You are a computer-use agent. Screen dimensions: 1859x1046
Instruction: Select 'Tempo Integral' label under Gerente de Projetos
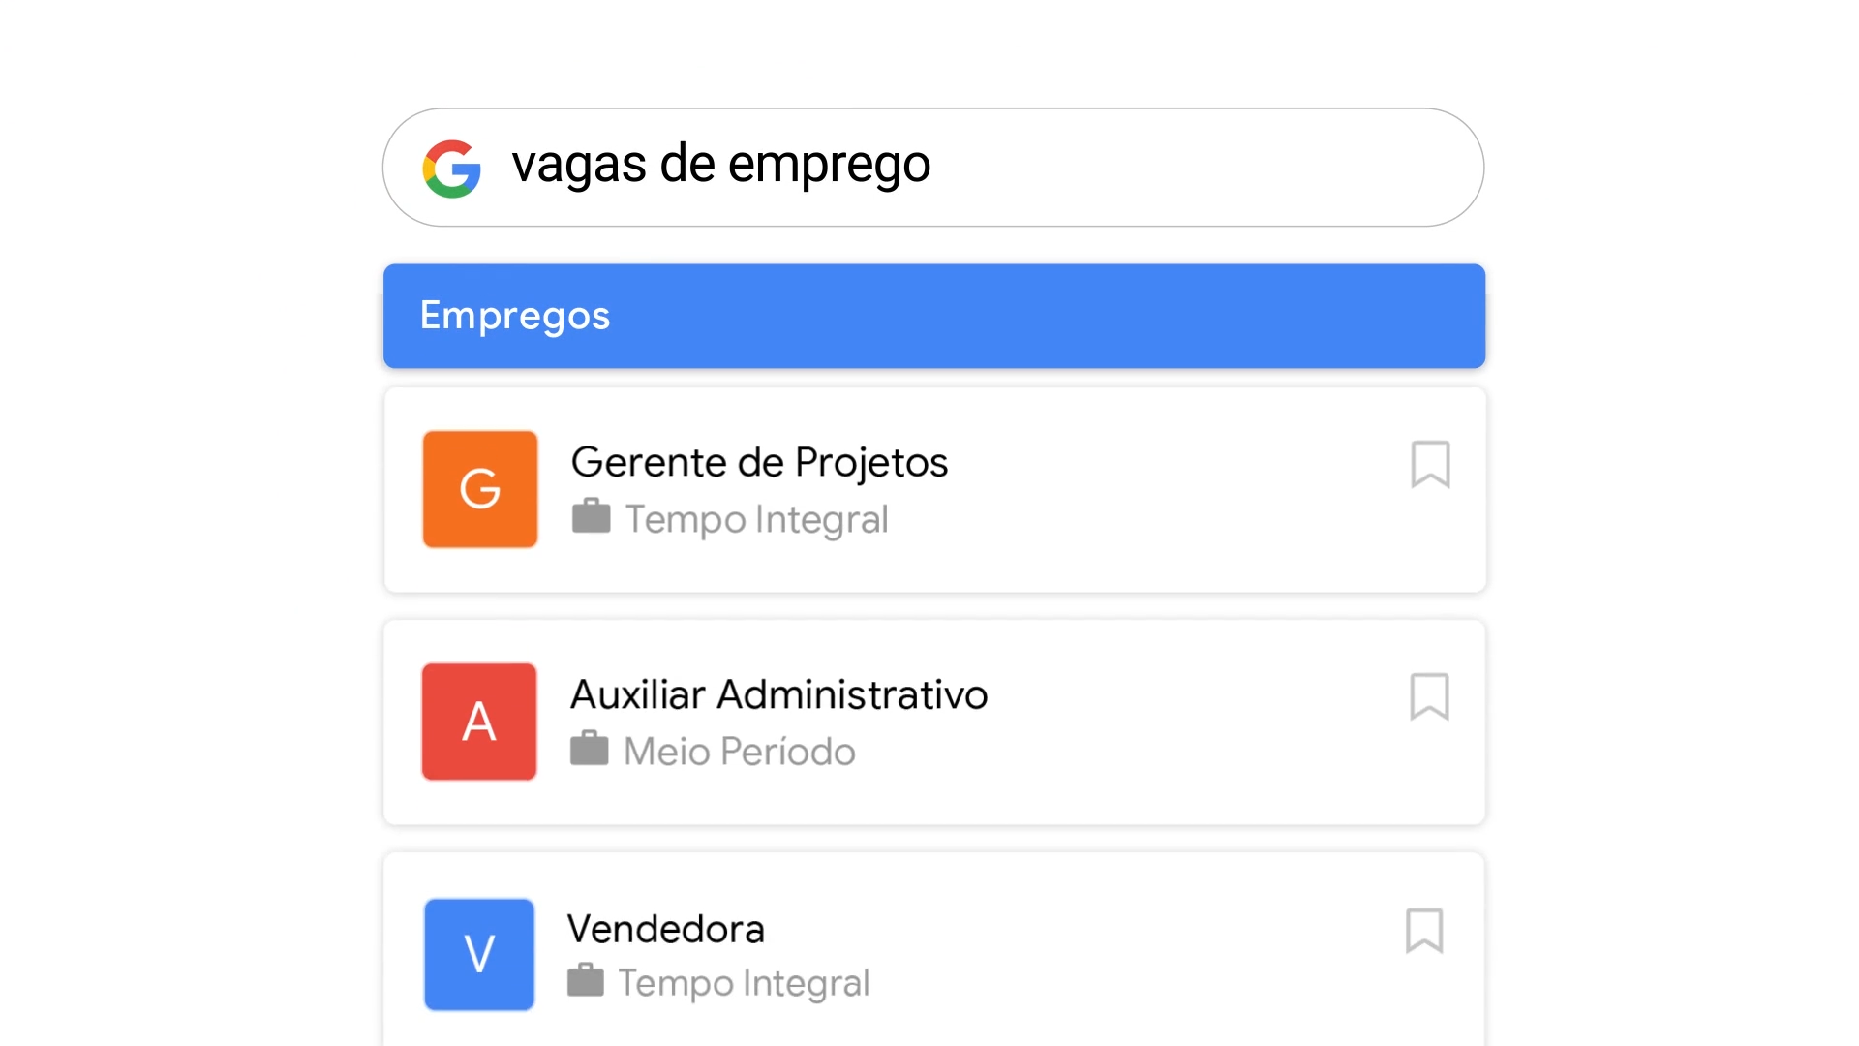pyautogui.click(x=756, y=519)
